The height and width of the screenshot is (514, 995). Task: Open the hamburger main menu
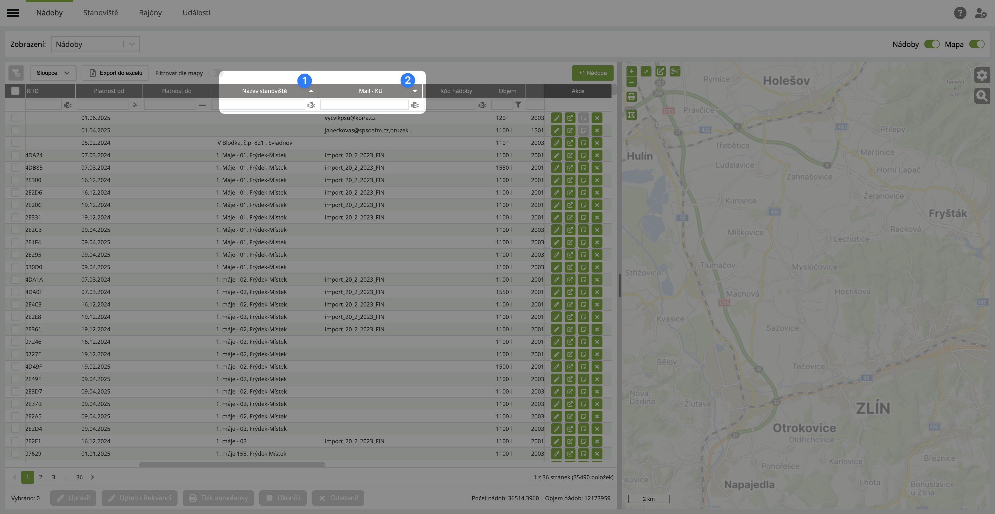tap(13, 13)
